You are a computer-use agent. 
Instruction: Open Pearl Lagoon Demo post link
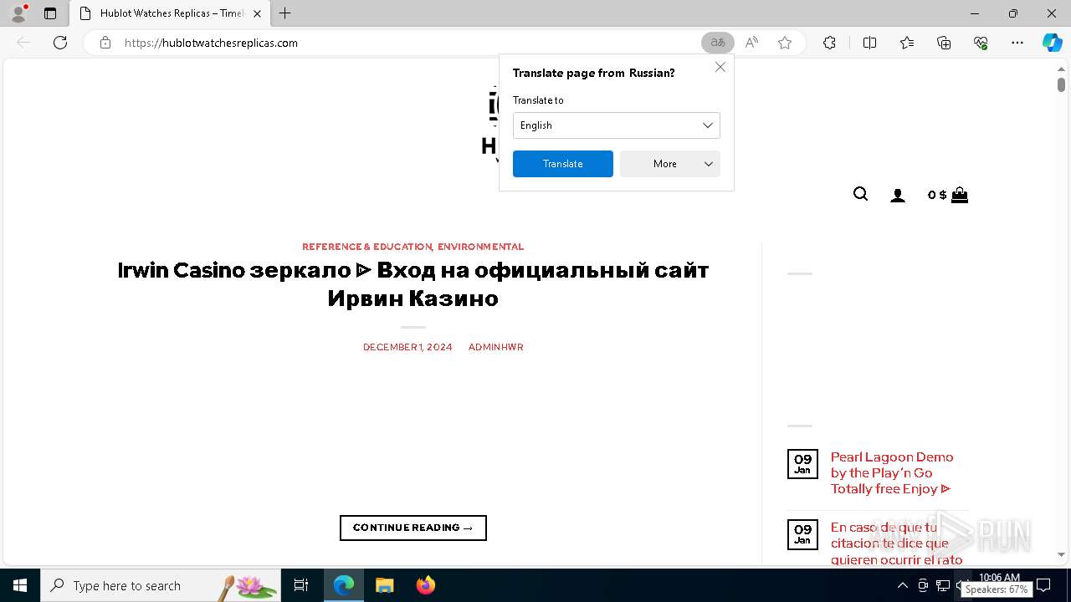click(892, 472)
